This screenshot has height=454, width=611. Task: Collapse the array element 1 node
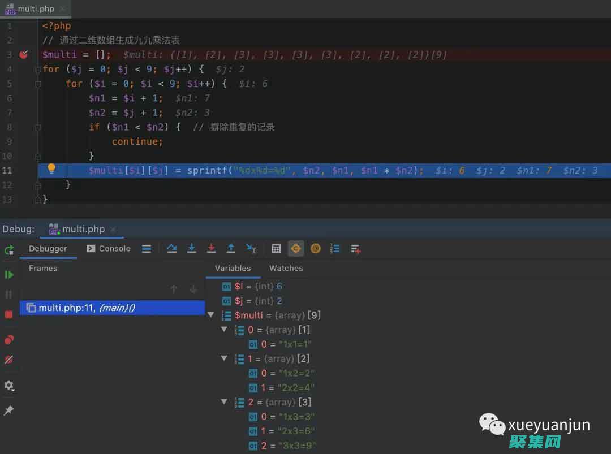[224, 359]
